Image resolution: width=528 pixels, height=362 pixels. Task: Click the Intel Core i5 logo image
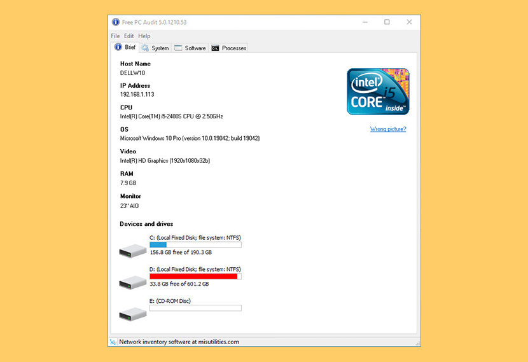pos(378,92)
